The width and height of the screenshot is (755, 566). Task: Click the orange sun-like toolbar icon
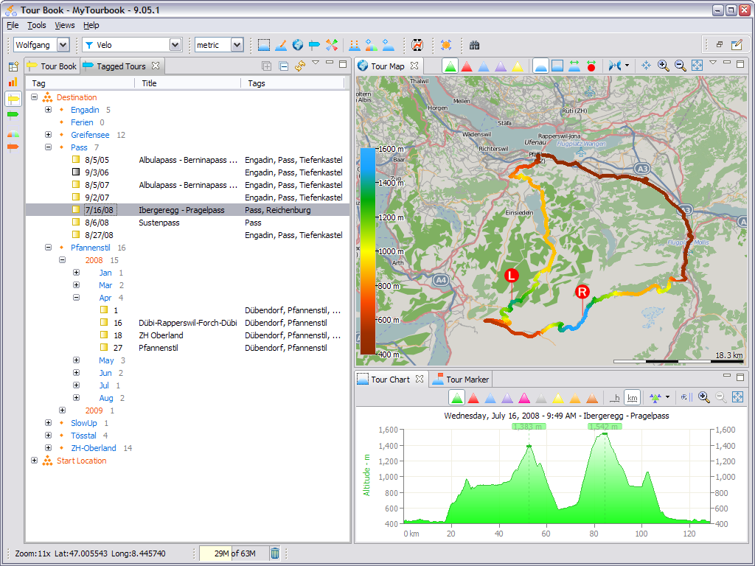pos(446,45)
